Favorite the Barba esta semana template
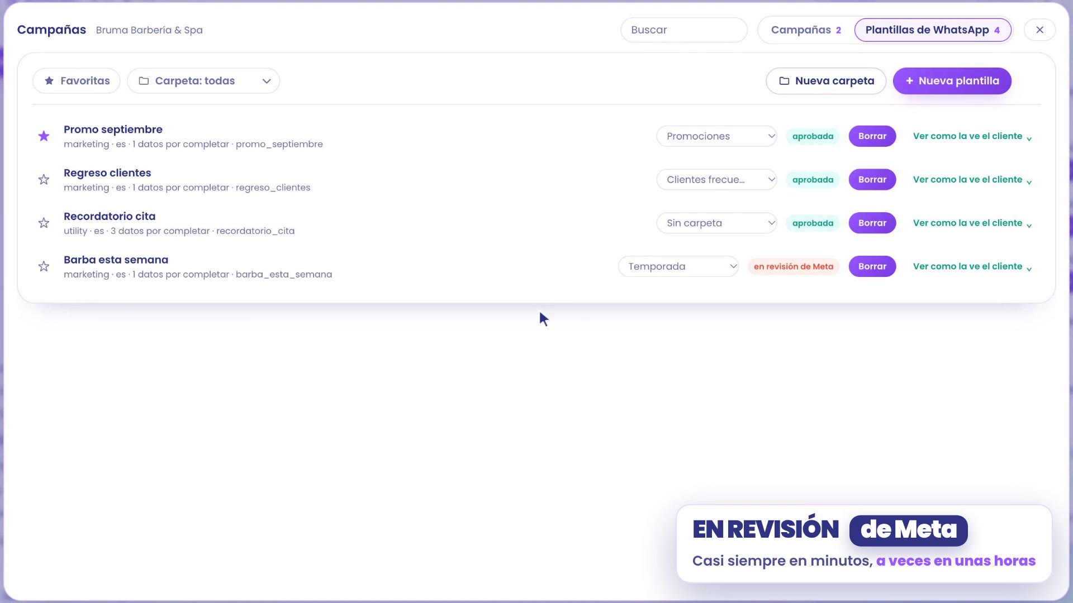The width and height of the screenshot is (1073, 603). tap(44, 267)
